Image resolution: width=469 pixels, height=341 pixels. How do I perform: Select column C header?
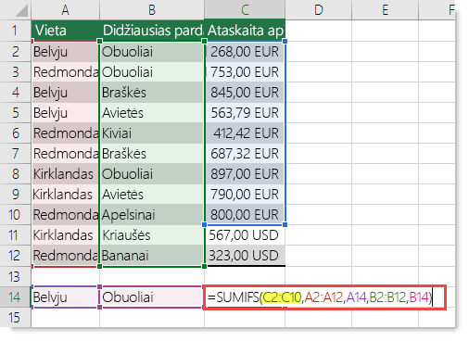tap(245, 10)
